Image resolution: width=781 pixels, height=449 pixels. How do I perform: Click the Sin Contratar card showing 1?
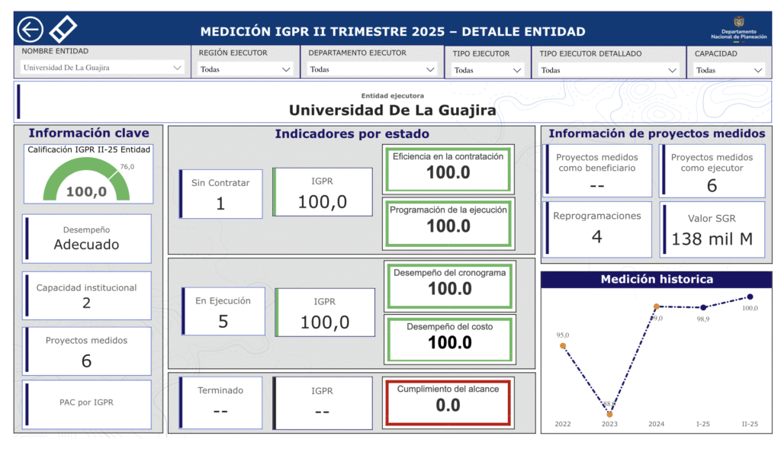(221, 194)
